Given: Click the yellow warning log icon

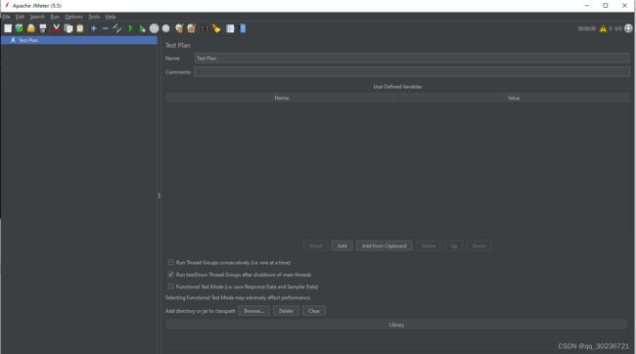Looking at the screenshot, I should pyautogui.click(x=603, y=28).
